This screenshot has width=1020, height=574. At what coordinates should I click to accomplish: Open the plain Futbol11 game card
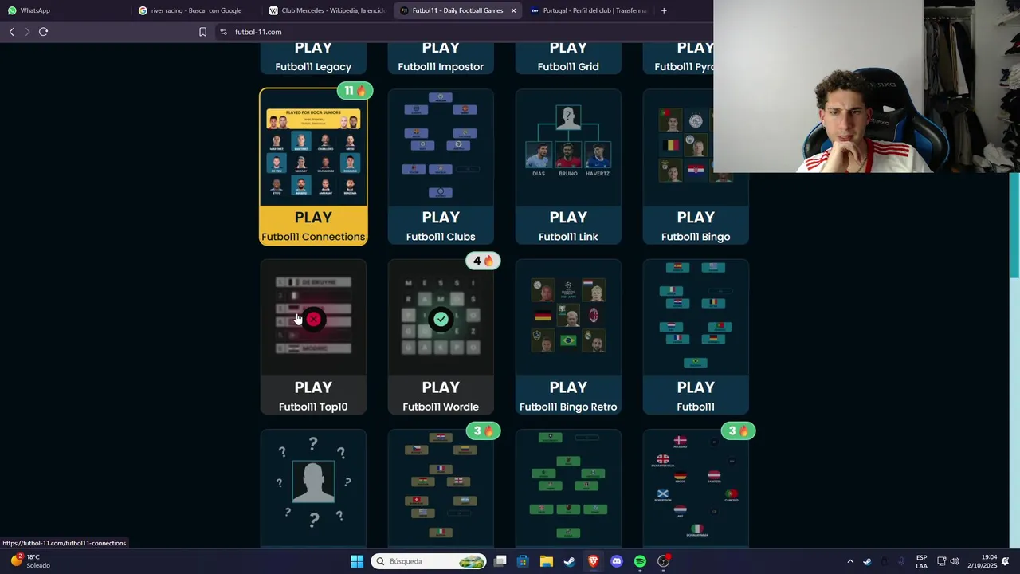(x=696, y=336)
